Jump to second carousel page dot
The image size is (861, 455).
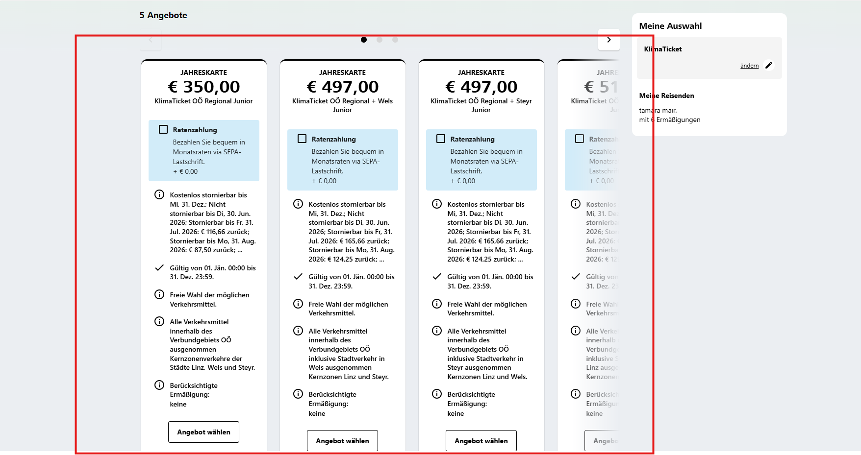coord(380,40)
